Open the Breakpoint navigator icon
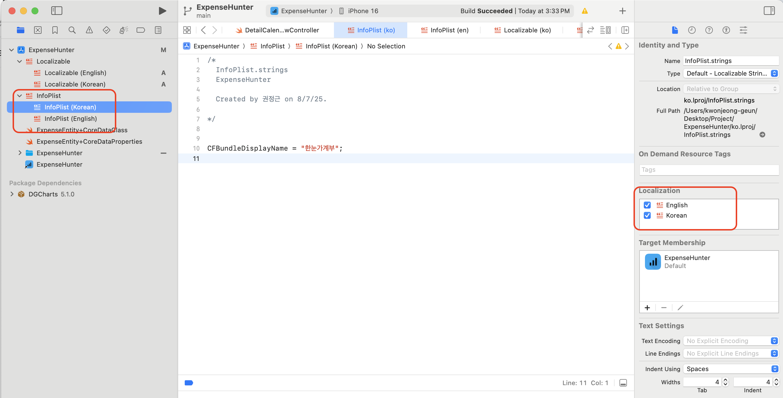The height and width of the screenshot is (398, 783). coord(141,30)
